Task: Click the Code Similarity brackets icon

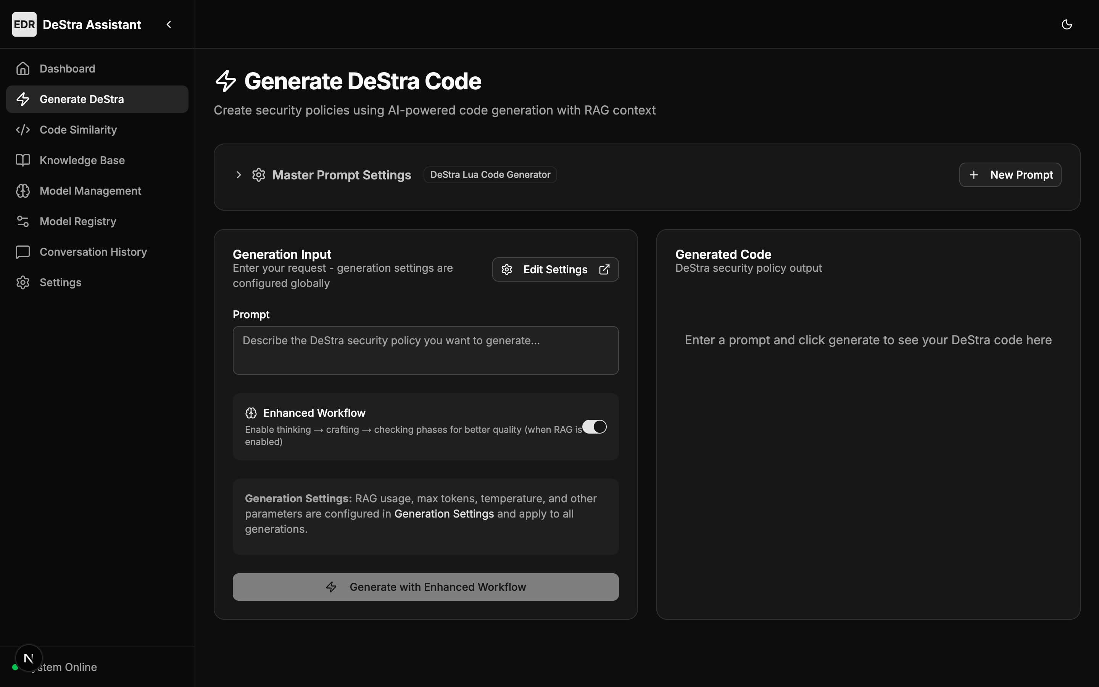Action: click(x=23, y=129)
